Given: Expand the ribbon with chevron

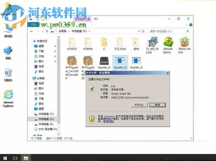Looking at the screenshot, I should 186,25.
